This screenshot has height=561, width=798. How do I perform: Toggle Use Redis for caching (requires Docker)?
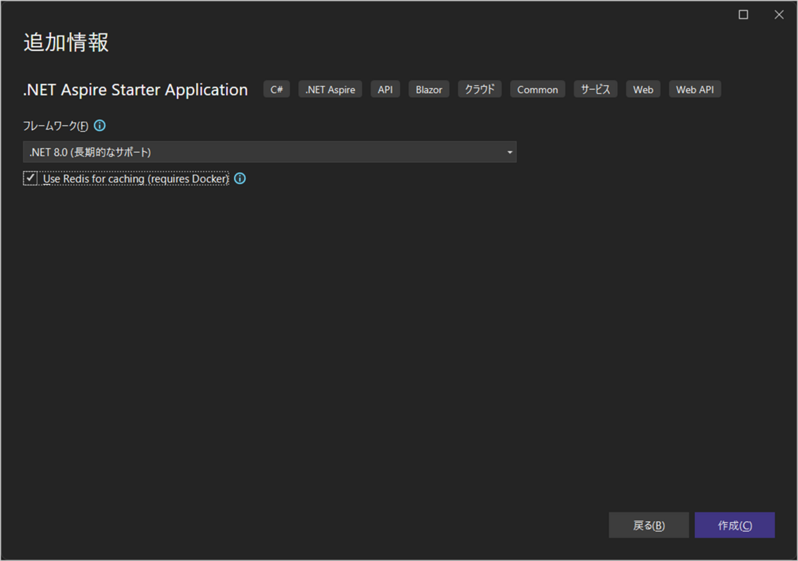(x=30, y=178)
